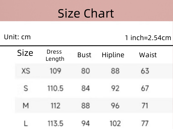Click the "1 inch=2.54cm" conversion note
The height and width of the screenshot is (129, 173).
pyautogui.click(x=148, y=38)
